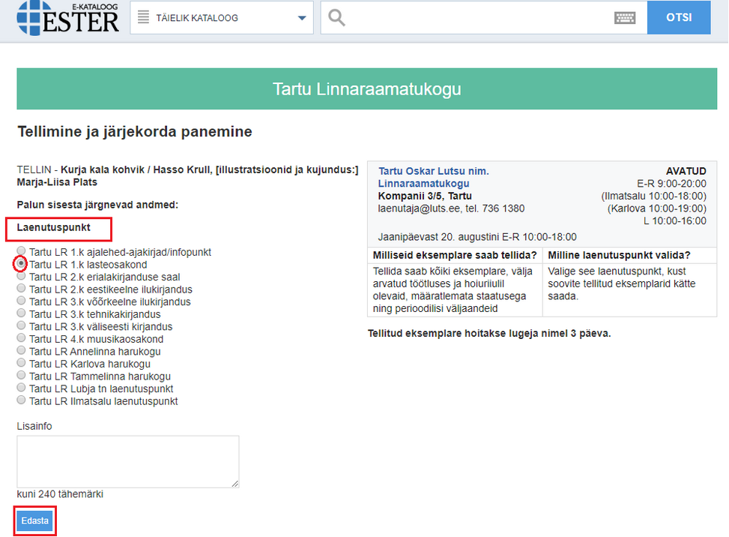Image resolution: width=729 pixels, height=537 pixels.
Task: Click the ESTER e-kataloog logo
Action: pos(68,19)
